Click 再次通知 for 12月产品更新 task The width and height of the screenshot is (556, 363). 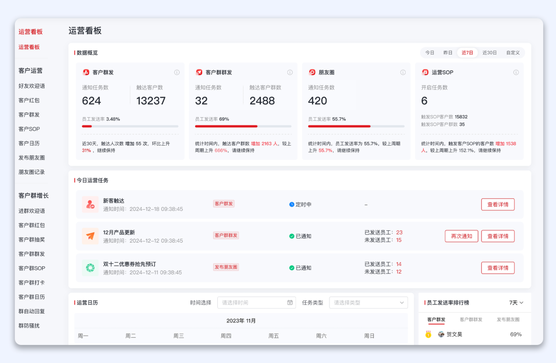(x=461, y=236)
